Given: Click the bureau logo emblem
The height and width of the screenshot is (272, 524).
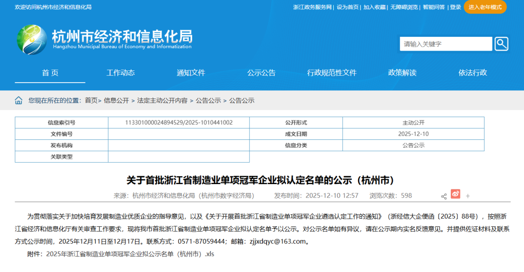Looking at the screenshot, I should (32, 39).
